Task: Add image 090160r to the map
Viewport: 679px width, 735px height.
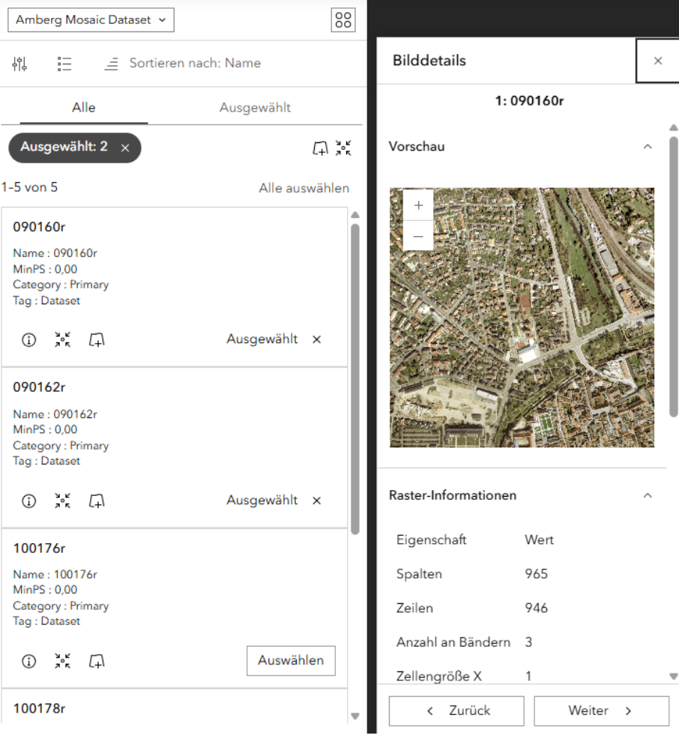Action: pyautogui.click(x=97, y=339)
